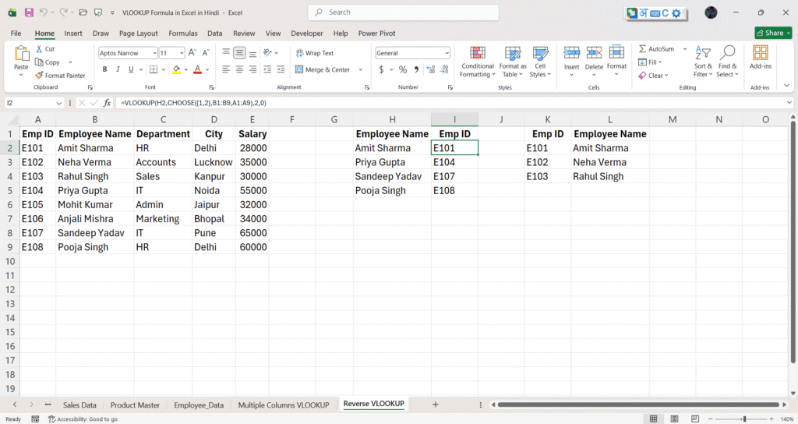This screenshot has width=798, height=424.
Task: Expand the Name Box dropdown arrow
Action: tap(59, 103)
